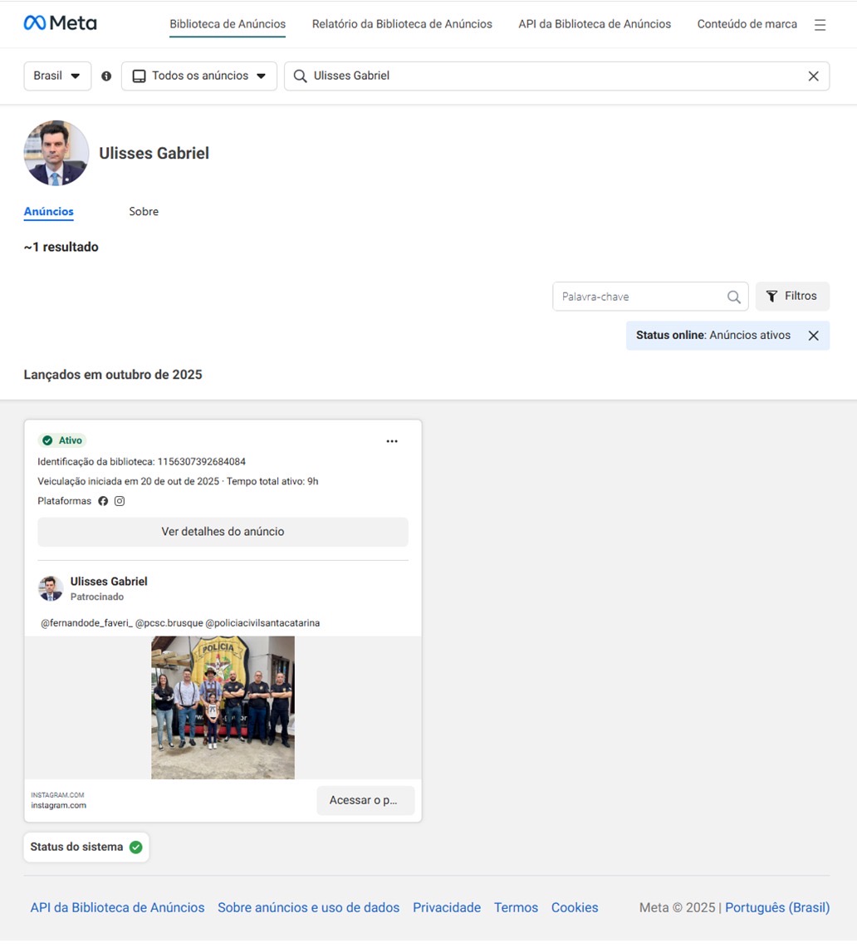Open API da Biblioteca de Anúncios nav item
The height and width of the screenshot is (948, 857).
[595, 24]
